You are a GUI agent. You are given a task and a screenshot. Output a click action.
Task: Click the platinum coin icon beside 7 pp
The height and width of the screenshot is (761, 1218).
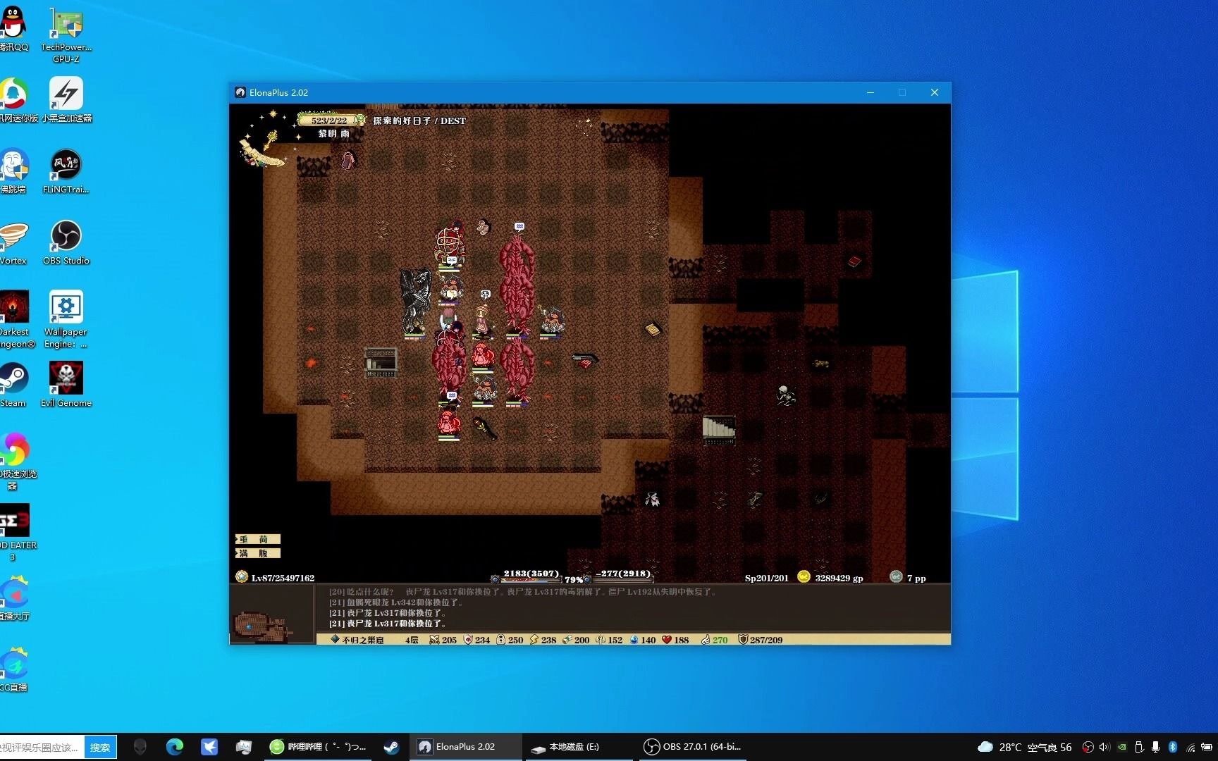896,576
